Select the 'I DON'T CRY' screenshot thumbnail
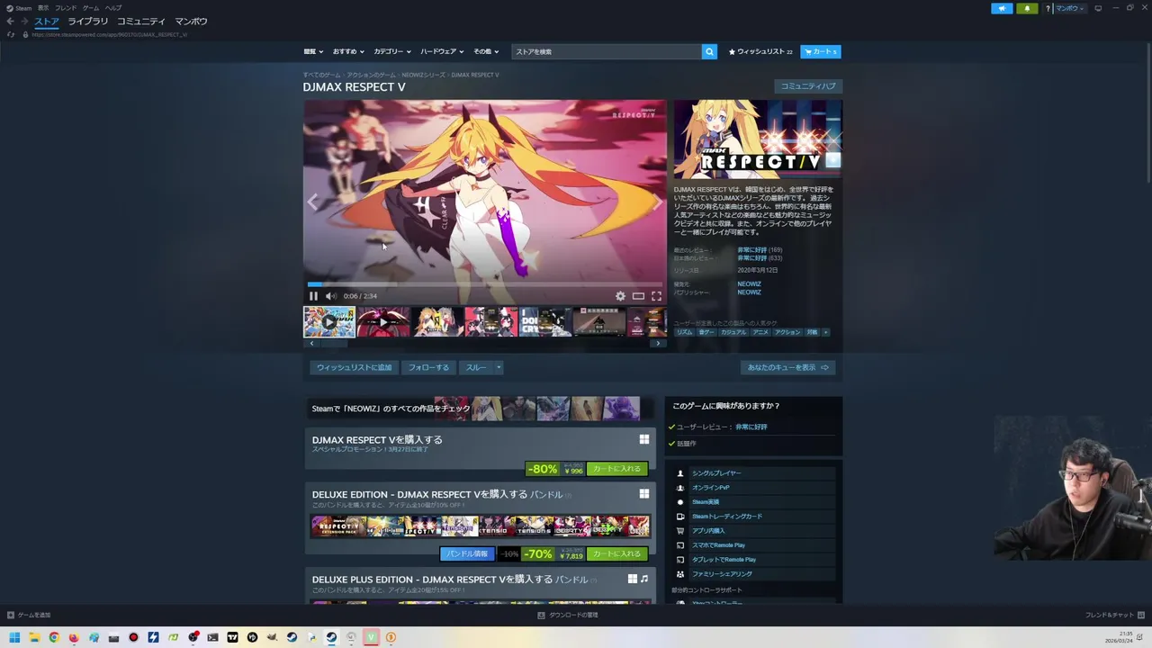The width and height of the screenshot is (1152, 648). point(545,321)
